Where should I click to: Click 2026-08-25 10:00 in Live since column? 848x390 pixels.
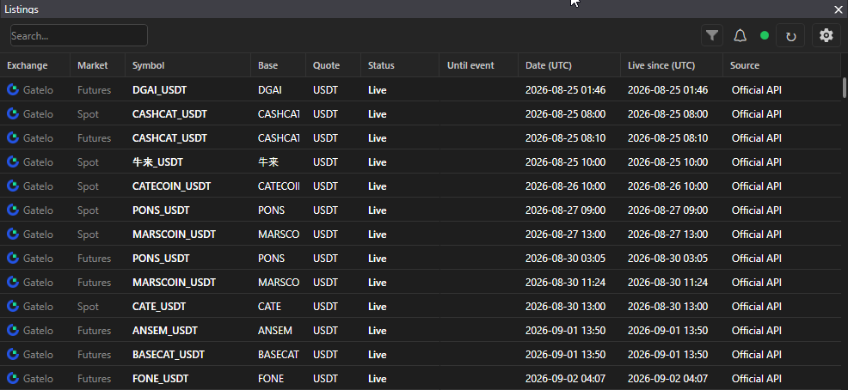point(667,162)
